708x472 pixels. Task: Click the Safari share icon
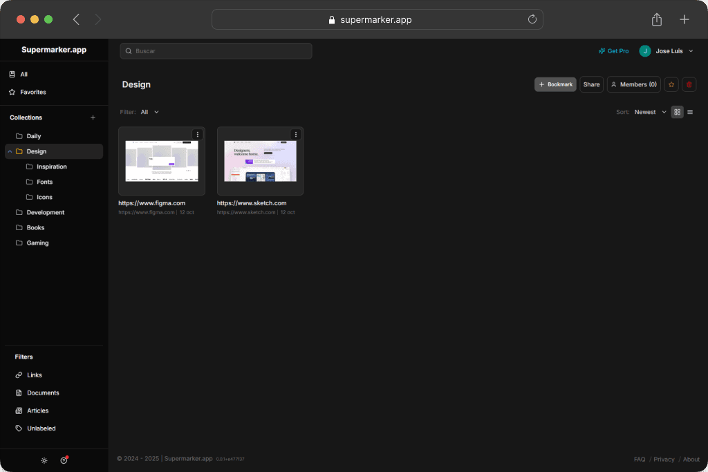(657, 19)
